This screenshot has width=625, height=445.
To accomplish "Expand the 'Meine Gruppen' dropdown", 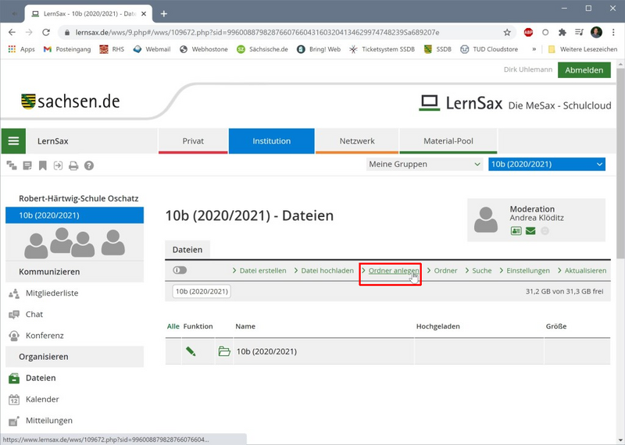I will coord(425,164).
